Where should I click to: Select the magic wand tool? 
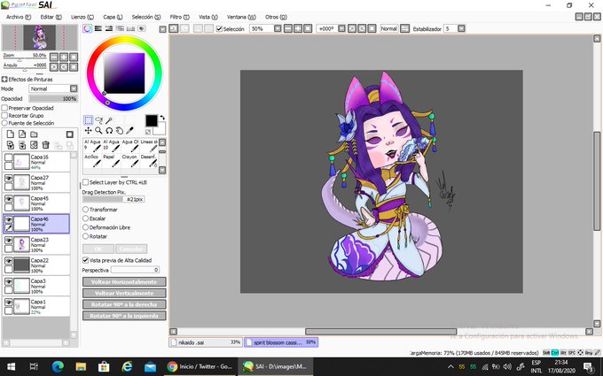[x=109, y=120]
